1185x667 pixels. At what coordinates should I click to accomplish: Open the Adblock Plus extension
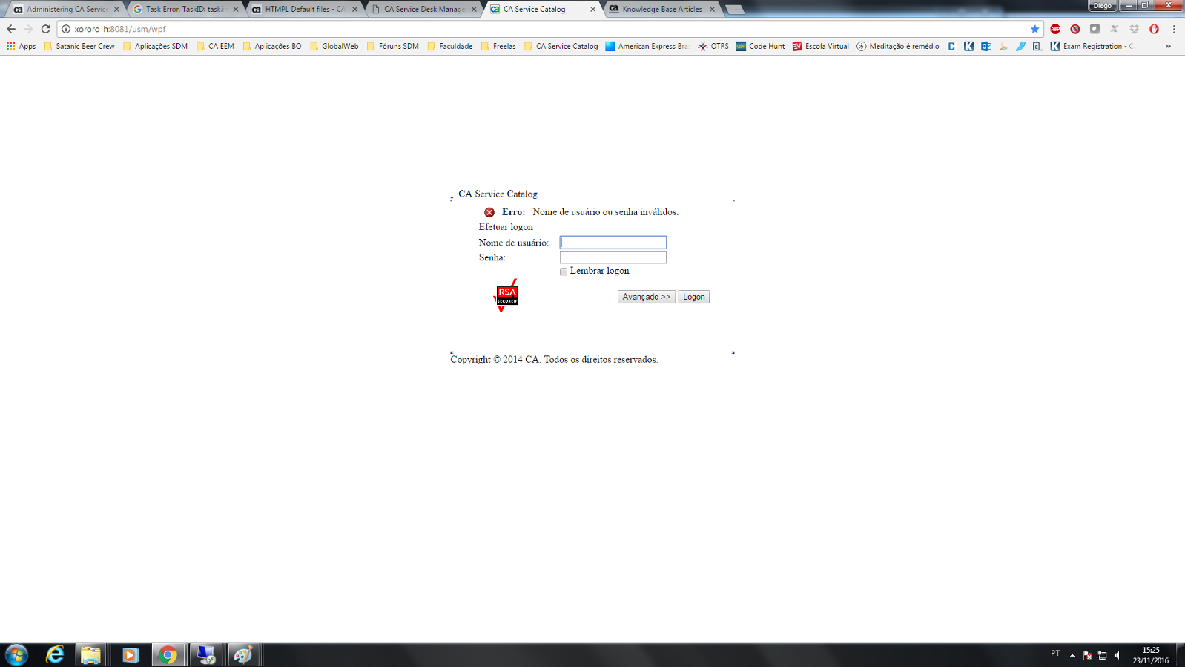click(x=1055, y=29)
